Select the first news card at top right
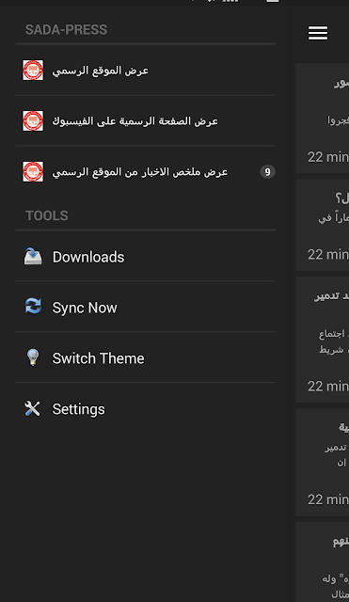 (x=323, y=119)
